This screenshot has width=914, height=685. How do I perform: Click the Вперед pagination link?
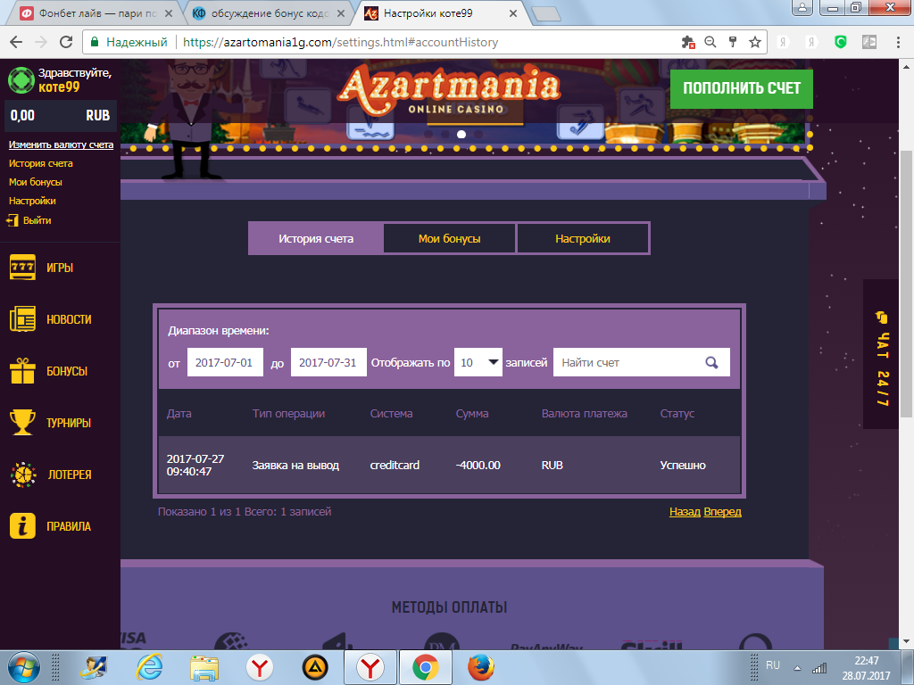[x=723, y=511]
